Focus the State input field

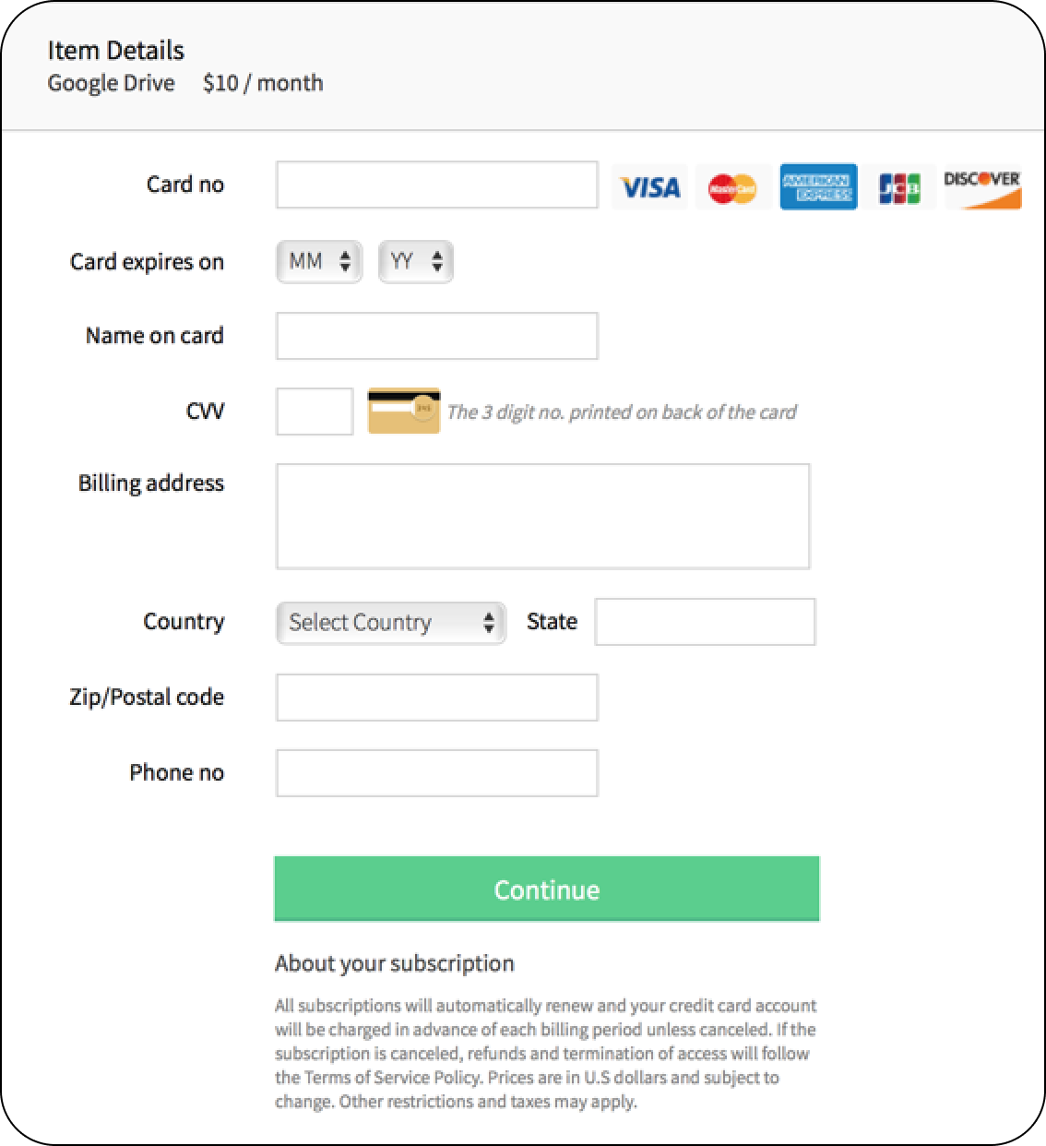(705, 622)
